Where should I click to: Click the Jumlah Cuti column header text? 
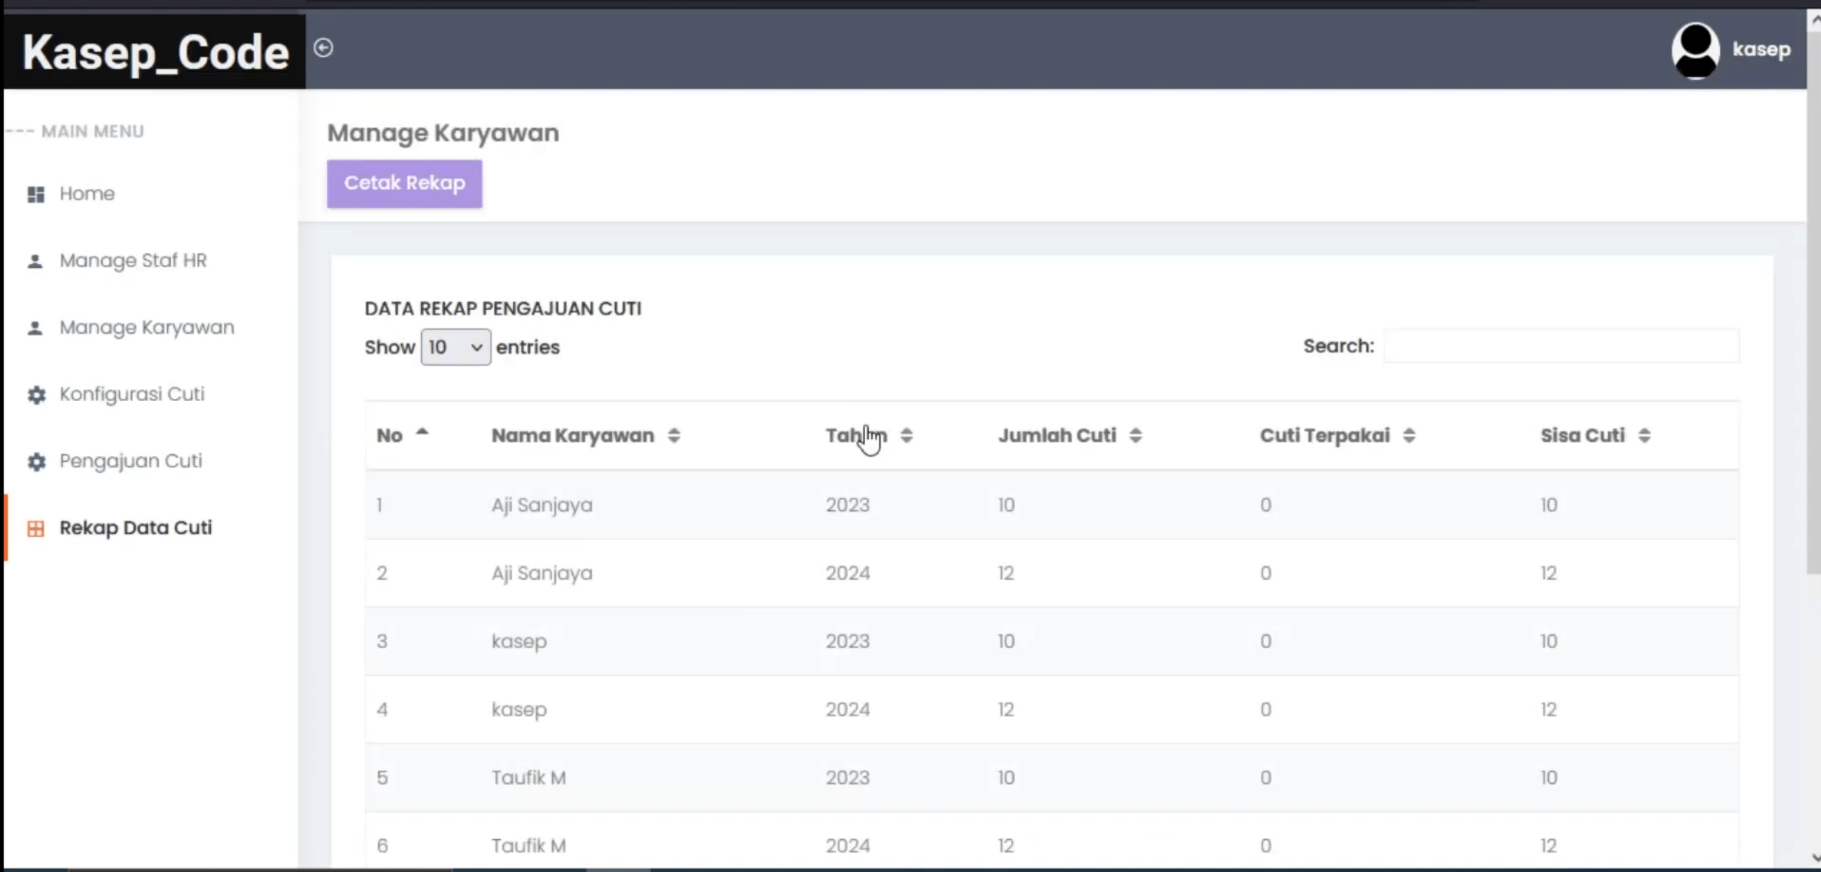click(1057, 435)
